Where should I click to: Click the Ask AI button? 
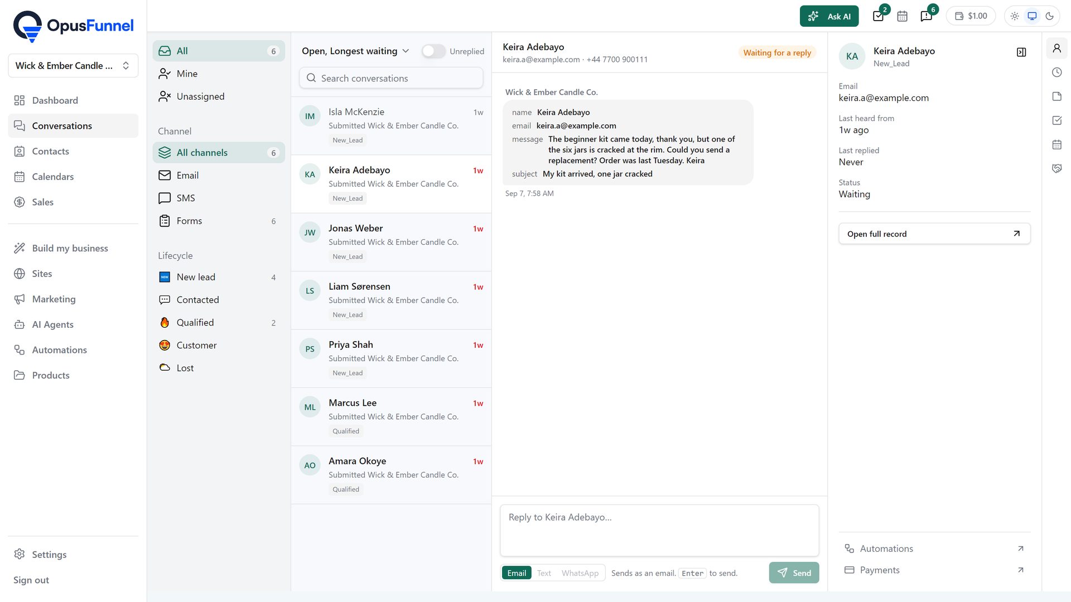tap(829, 16)
